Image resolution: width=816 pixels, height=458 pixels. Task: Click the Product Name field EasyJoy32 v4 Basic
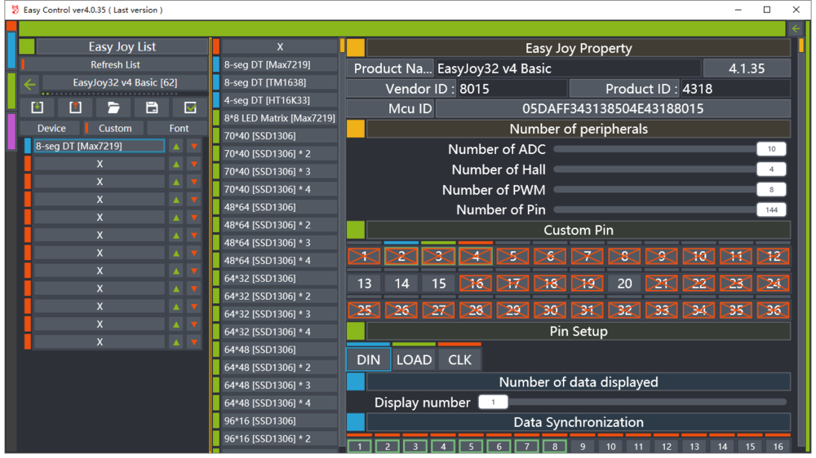(568, 68)
